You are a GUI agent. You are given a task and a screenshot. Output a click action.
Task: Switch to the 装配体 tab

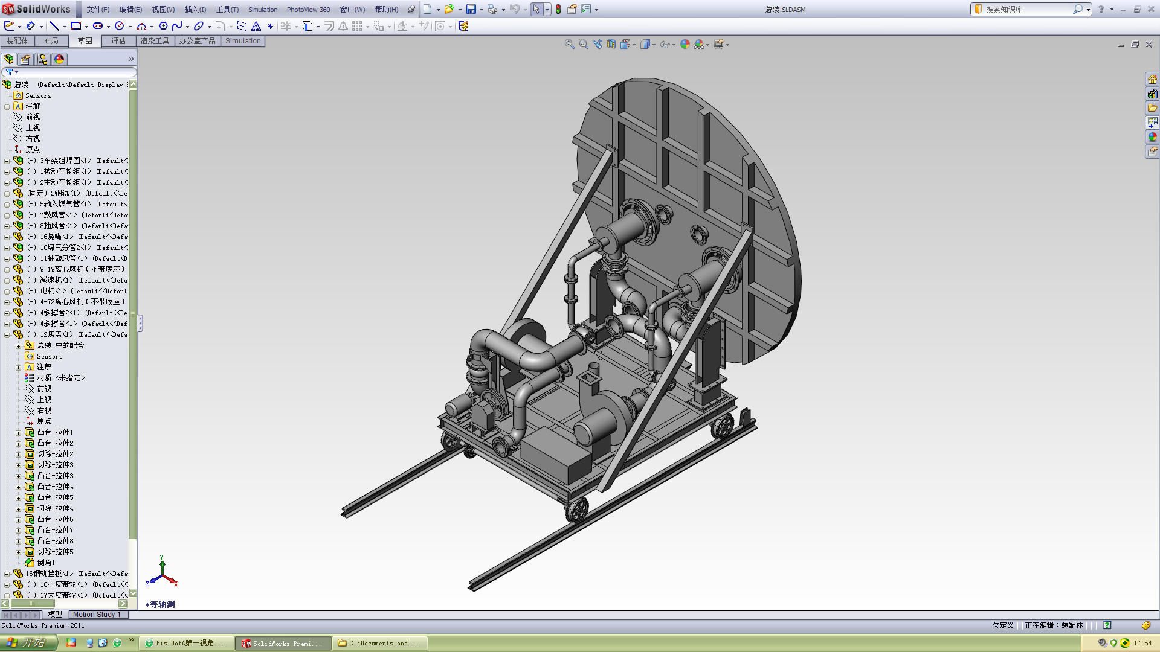(17, 41)
